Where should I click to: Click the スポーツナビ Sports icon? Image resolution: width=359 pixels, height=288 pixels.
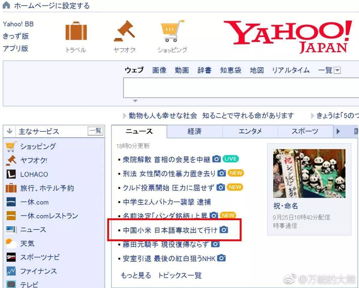11,257
